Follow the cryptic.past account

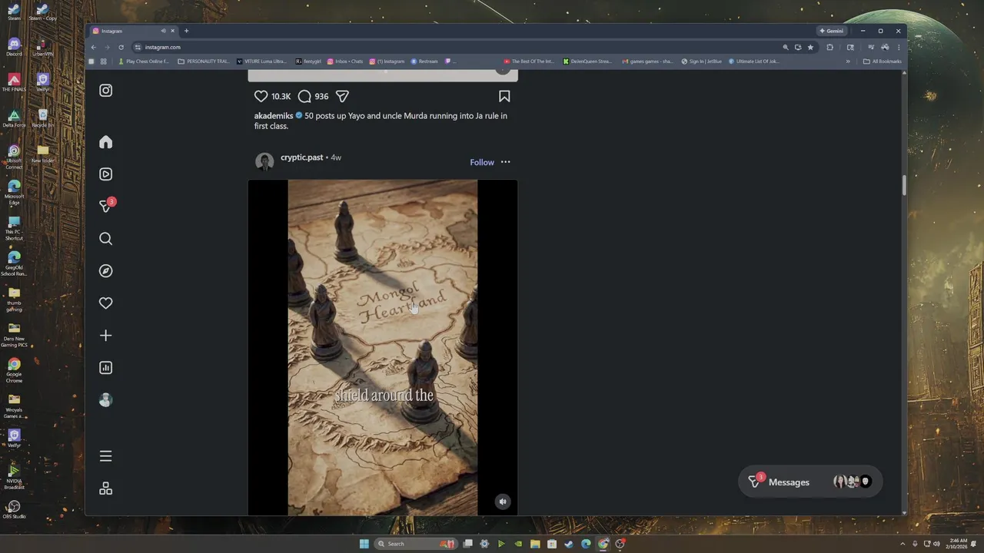coord(482,162)
